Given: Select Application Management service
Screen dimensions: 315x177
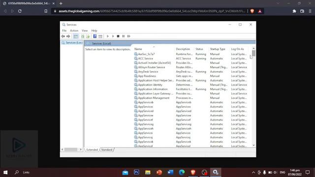Looking at the screenshot, I should coord(190,98).
